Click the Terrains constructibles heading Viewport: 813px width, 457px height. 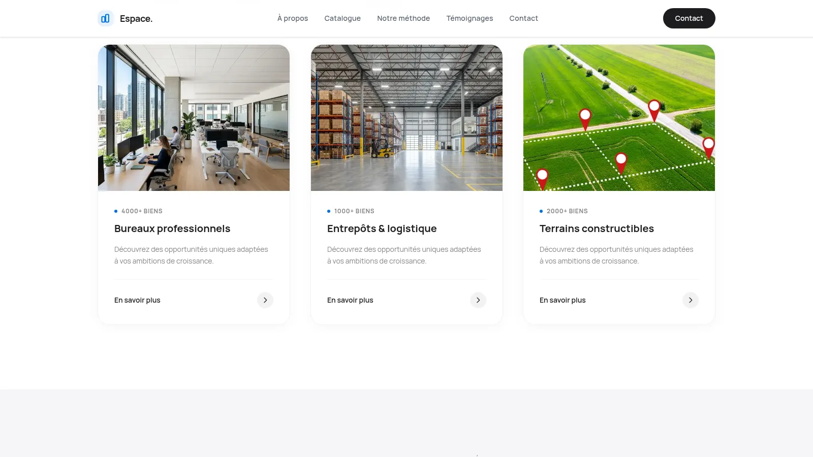[x=597, y=228]
